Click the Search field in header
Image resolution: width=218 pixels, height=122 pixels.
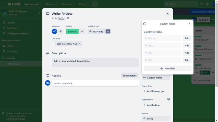(181, 4)
